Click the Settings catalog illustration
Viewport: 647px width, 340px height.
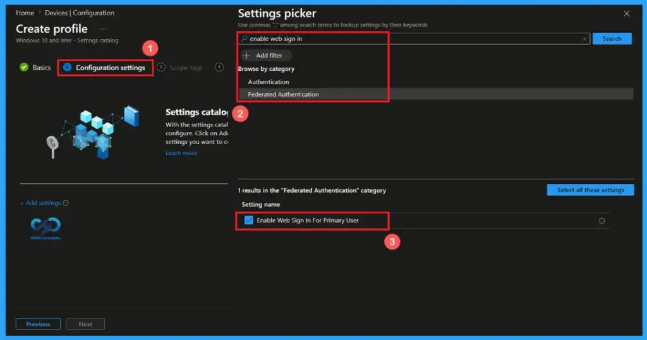94,132
